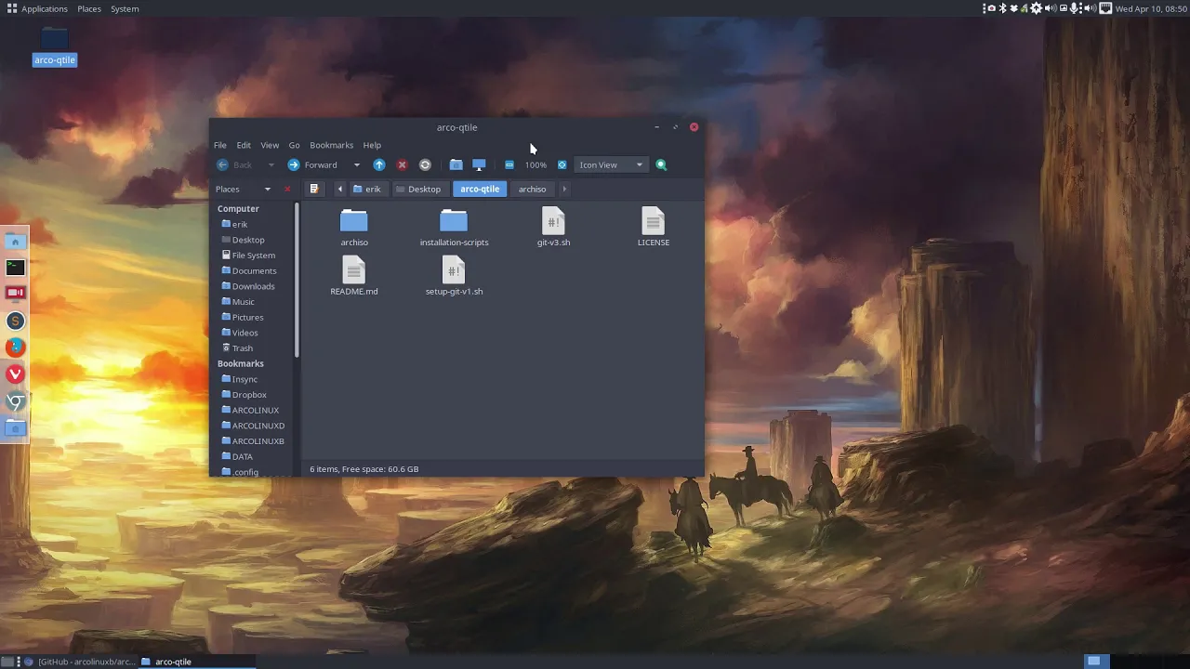Click the Forward navigation button
Image resolution: width=1190 pixels, height=669 pixels.
point(312,164)
